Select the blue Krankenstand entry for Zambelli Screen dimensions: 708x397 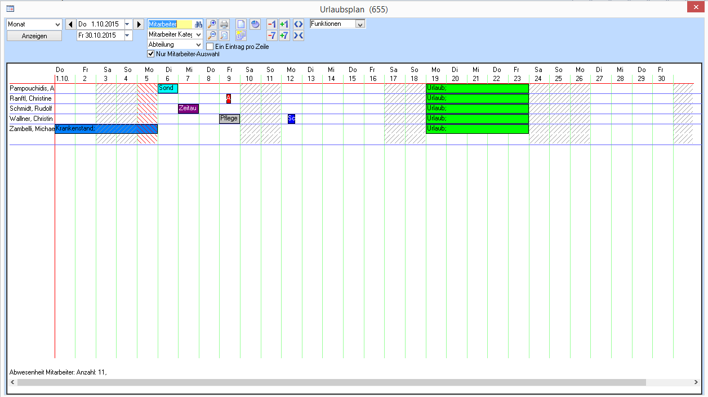click(x=96, y=129)
